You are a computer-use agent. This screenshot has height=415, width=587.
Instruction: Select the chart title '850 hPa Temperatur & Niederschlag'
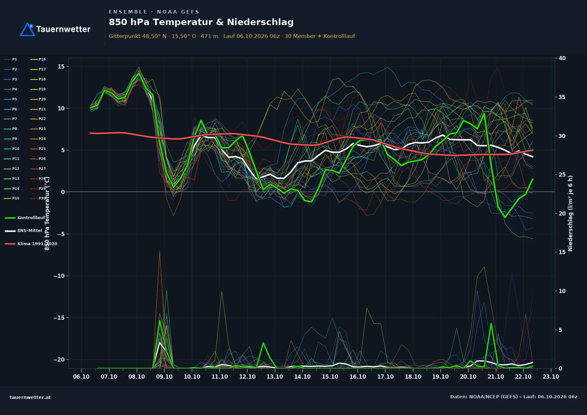coord(201,22)
